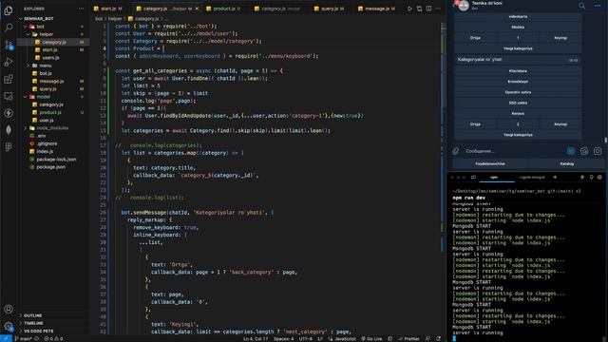Open Run and Debug view
This screenshot has width=608, height=342.
pos(9,62)
